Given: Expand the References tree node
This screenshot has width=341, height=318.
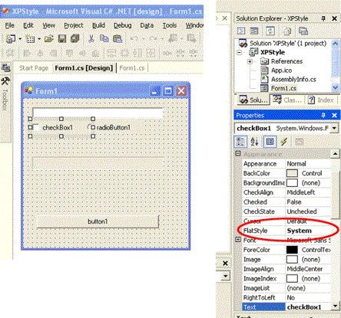Looking at the screenshot, I should pyautogui.click(x=250, y=61).
